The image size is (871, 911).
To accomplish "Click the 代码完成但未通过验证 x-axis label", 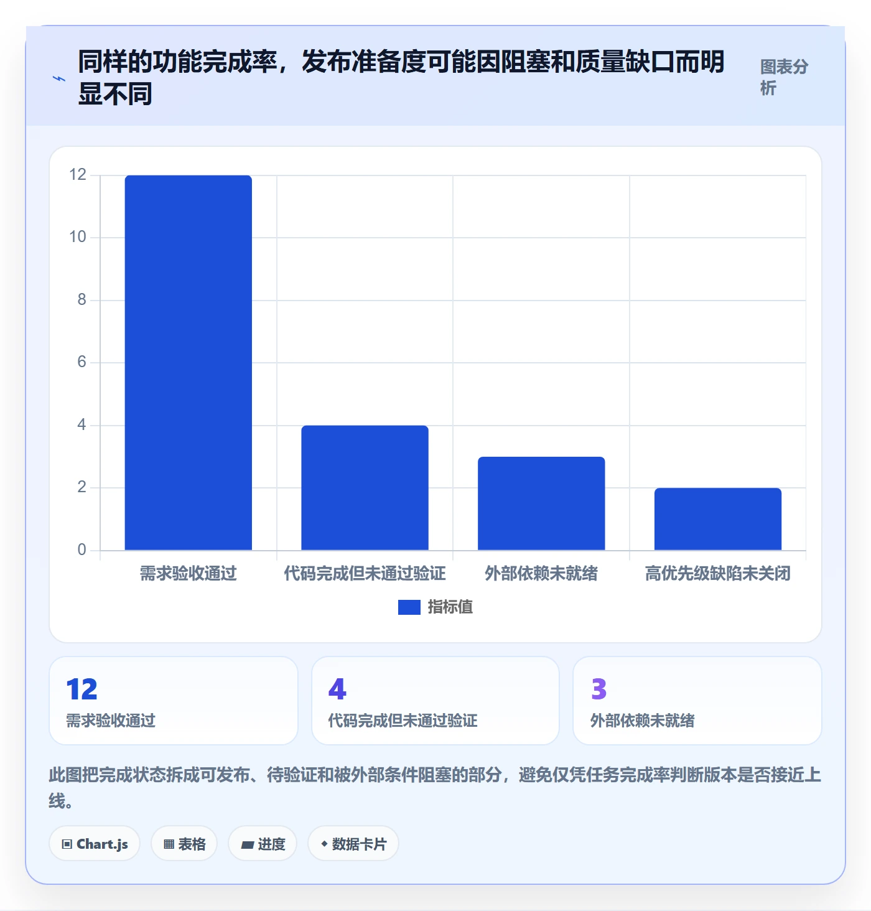I will (365, 573).
